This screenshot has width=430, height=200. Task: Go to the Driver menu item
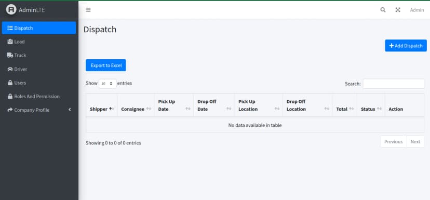[39, 69]
